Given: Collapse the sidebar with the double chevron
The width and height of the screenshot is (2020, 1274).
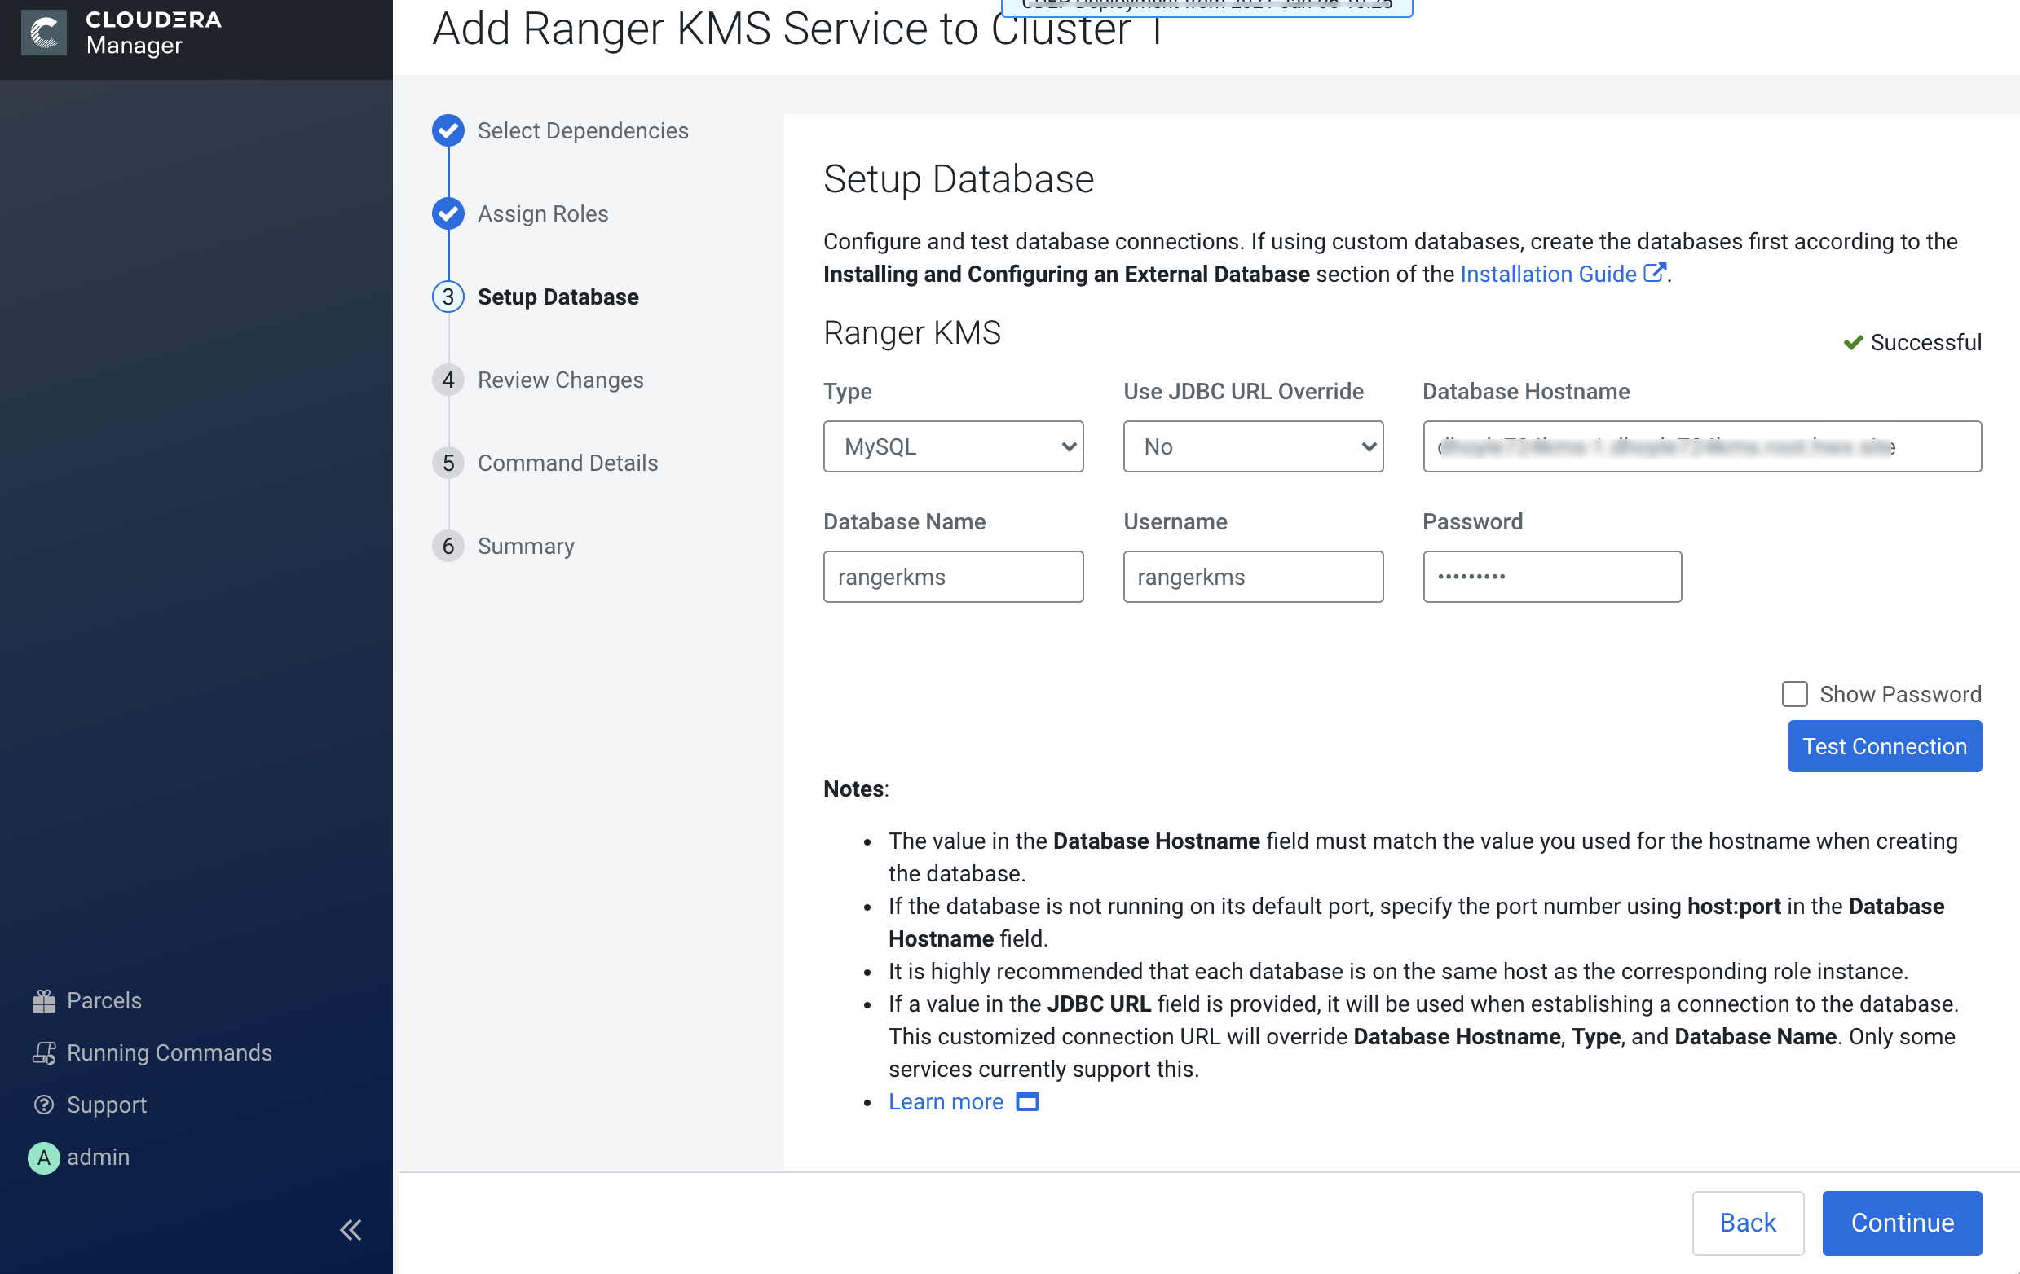Looking at the screenshot, I should (351, 1229).
